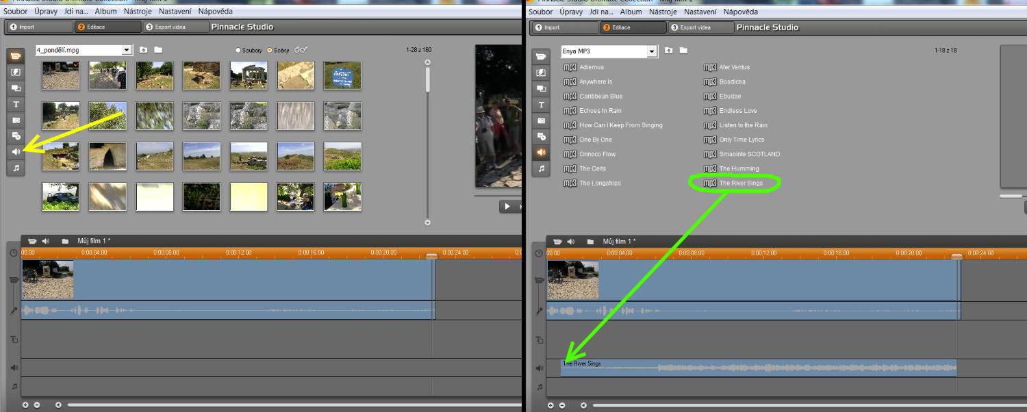Open Photos album tab in right window
Screen dimensions: 1027x412
point(541,120)
